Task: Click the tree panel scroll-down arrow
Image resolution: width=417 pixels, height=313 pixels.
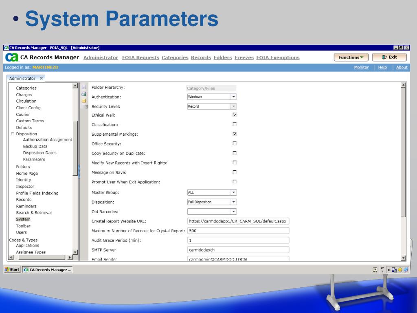Action: (75, 252)
